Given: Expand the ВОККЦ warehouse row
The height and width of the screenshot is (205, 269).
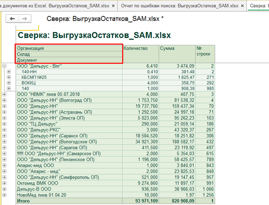Looking at the screenshot, I should pos(9,83).
